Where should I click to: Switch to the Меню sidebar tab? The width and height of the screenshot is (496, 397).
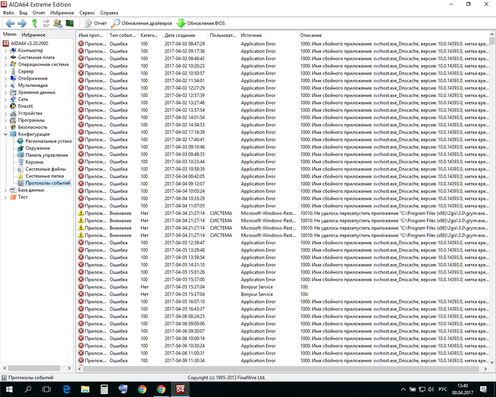pyautogui.click(x=10, y=34)
